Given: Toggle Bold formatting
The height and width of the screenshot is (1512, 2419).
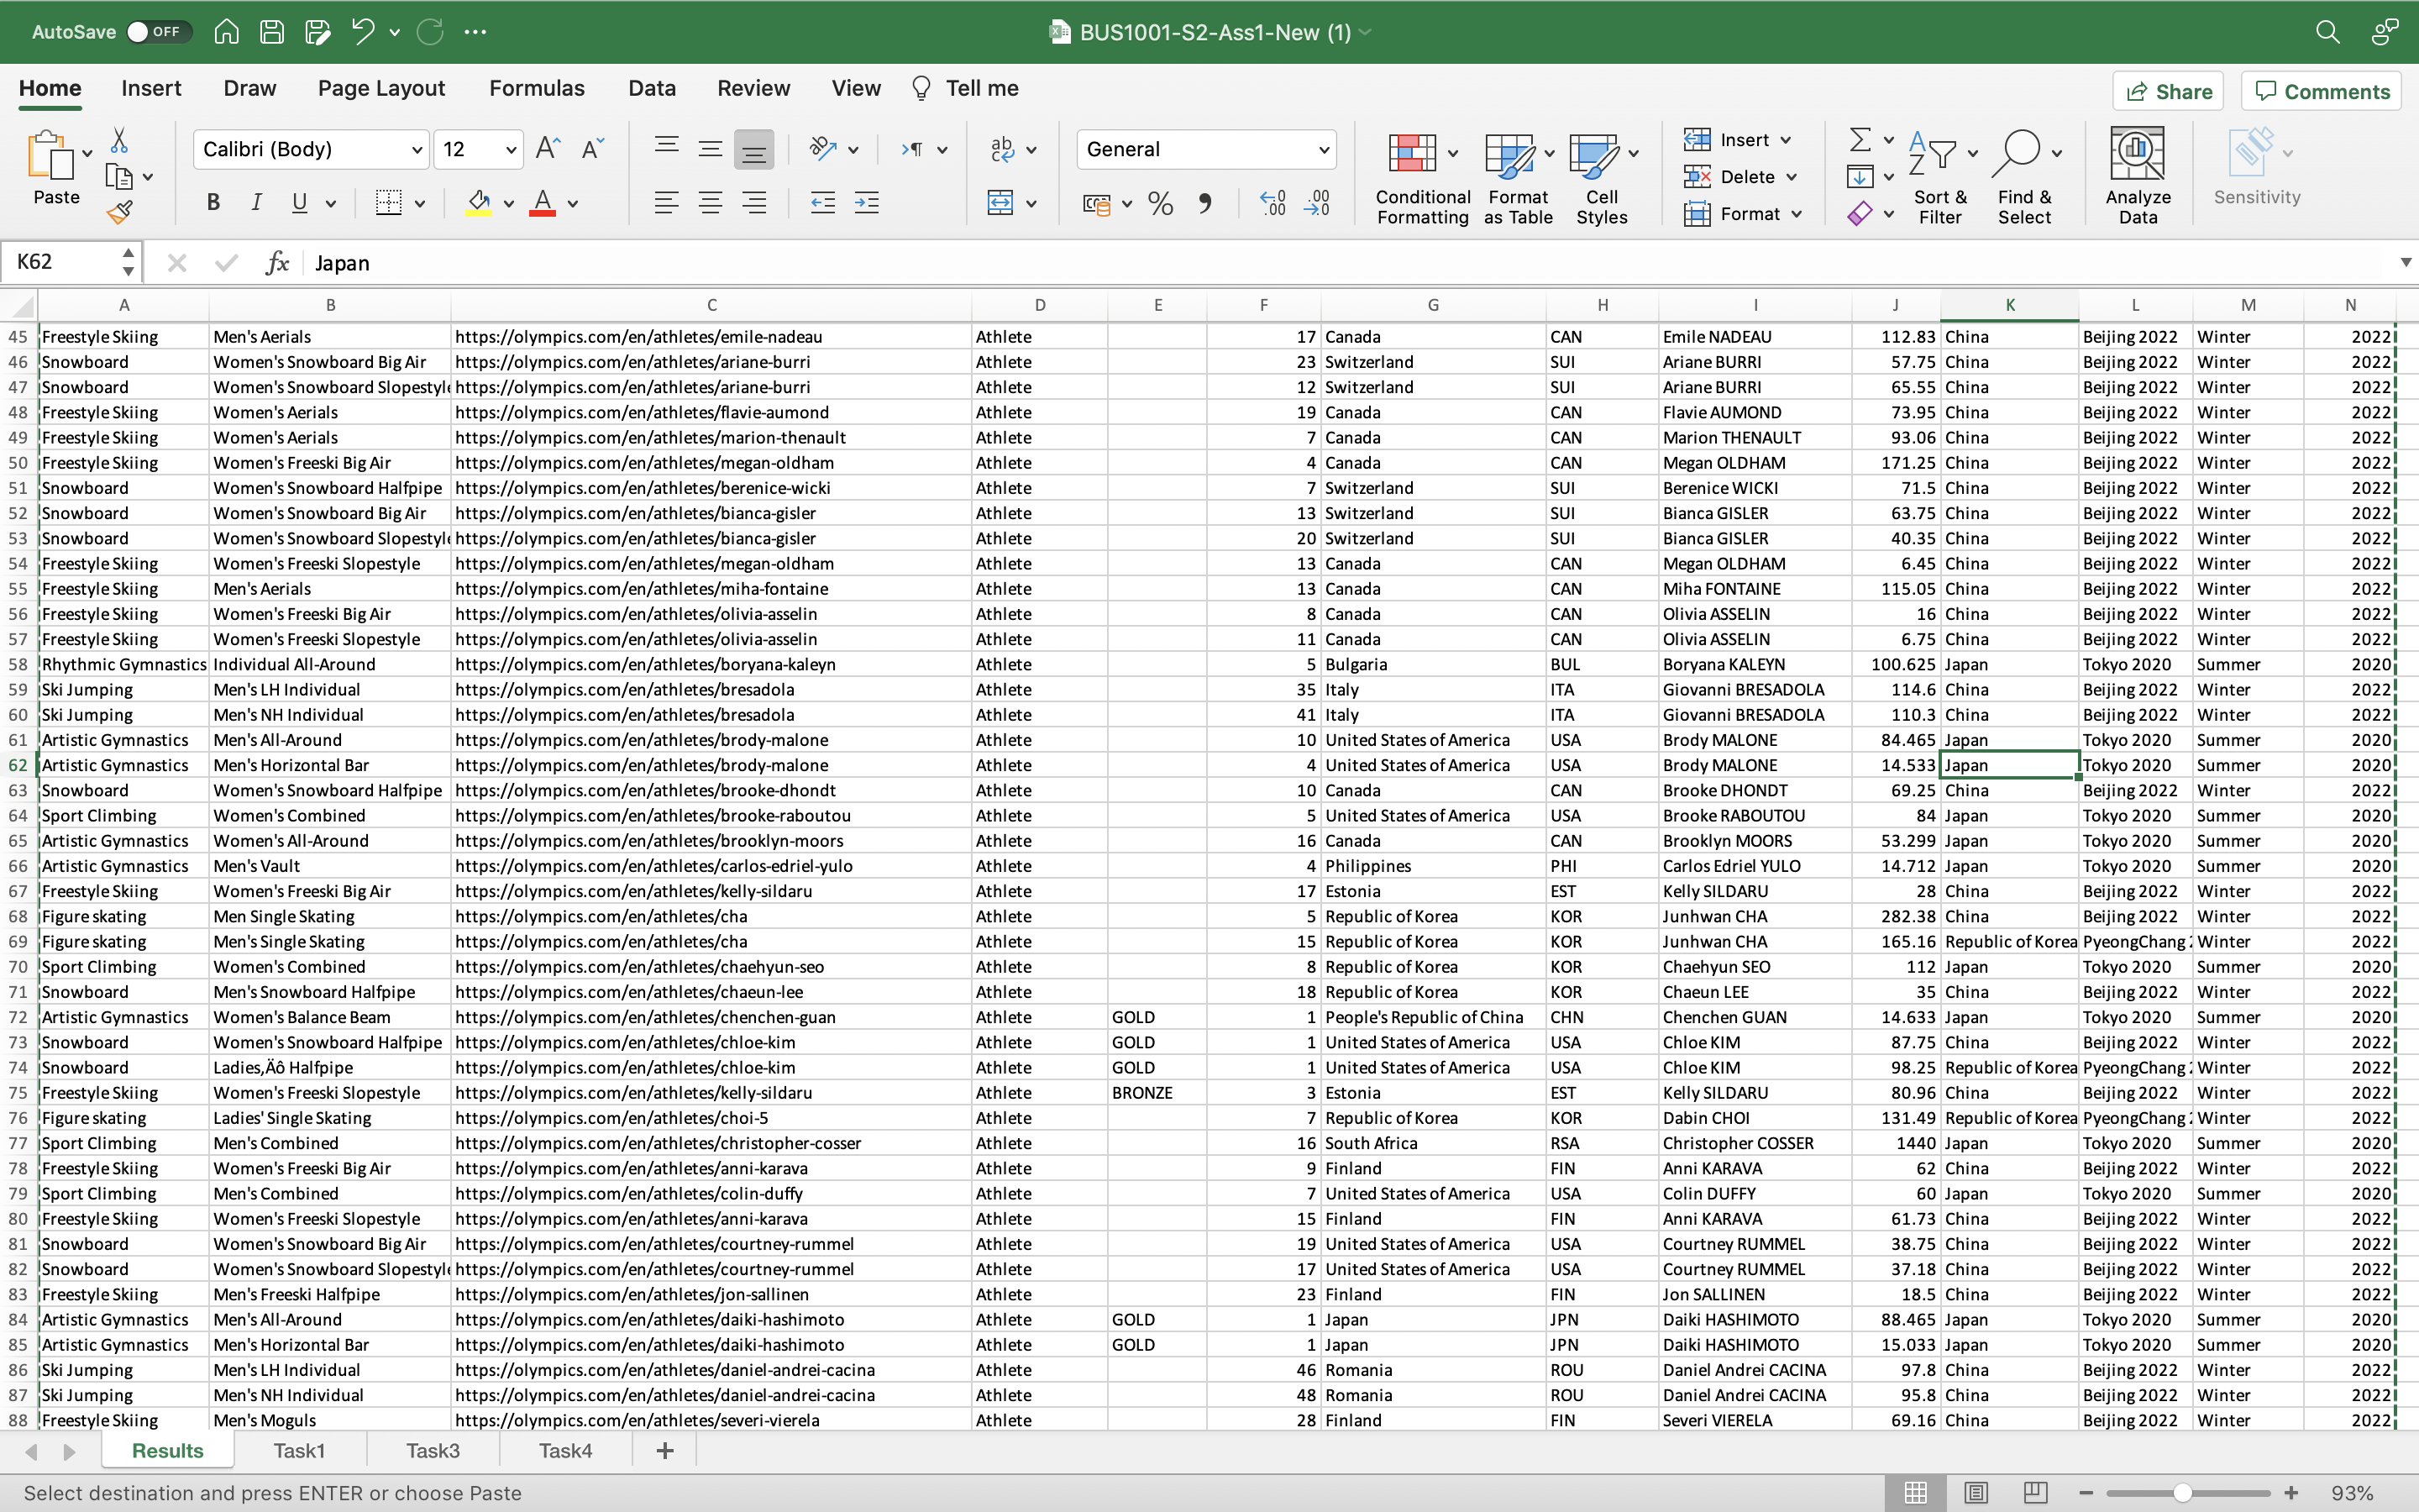Looking at the screenshot, I should click(x=213, y=203).
